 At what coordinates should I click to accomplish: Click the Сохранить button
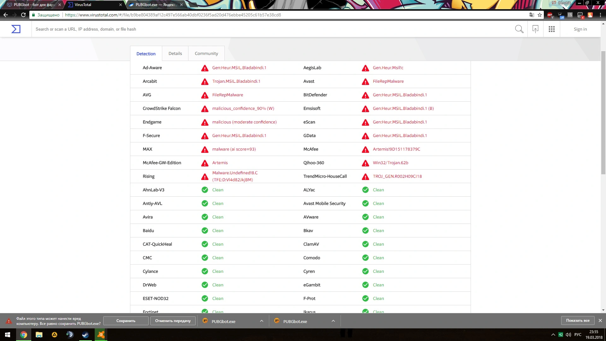coord(126,321)
